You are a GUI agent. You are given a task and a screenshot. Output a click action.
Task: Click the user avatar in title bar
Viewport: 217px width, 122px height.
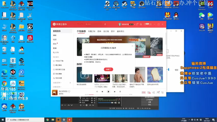pyautogui.click(x=120, y=24)
